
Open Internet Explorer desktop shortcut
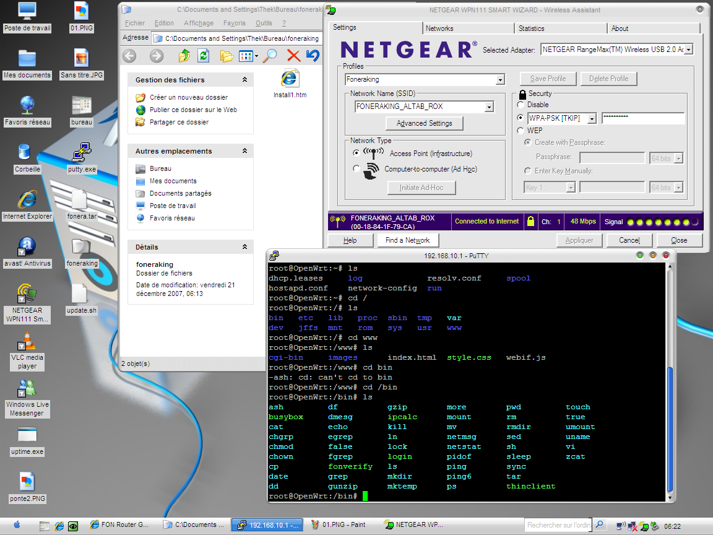point(27,200)
